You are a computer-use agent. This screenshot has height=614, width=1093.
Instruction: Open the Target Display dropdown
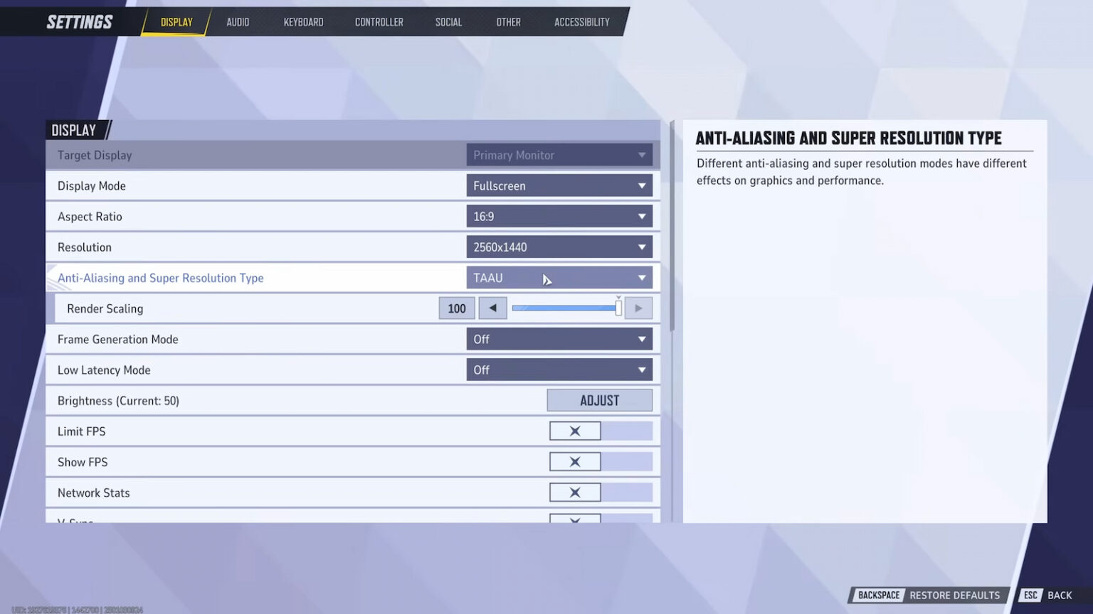pyautogui.click(x=559, y=155)
